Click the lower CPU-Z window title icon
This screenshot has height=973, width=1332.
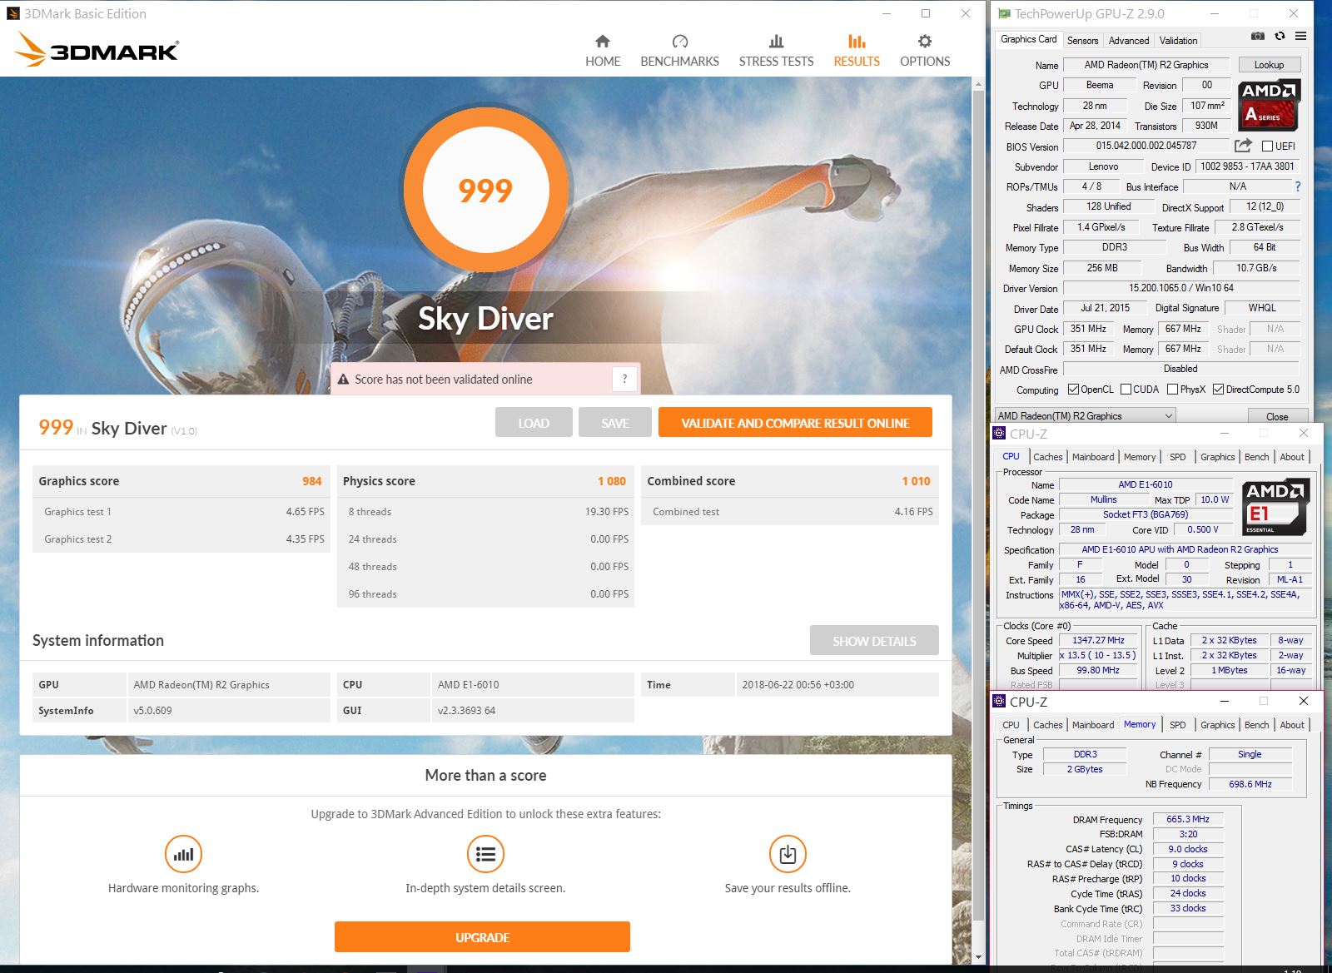coord(1000,702)
